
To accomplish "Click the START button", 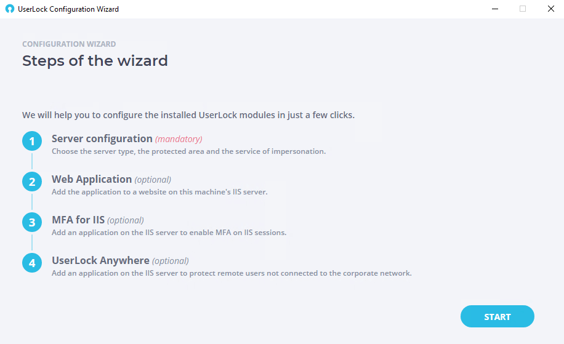I will [497, 316].
